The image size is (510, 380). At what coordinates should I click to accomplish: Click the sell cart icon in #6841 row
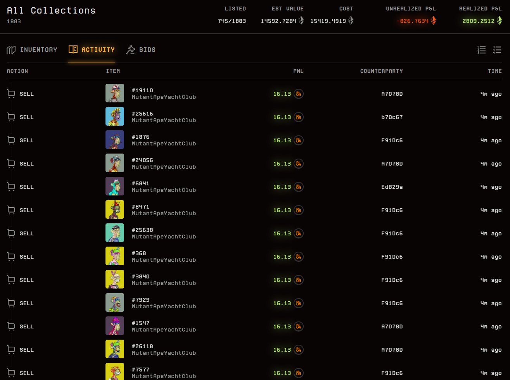click(x=12, y=187)
